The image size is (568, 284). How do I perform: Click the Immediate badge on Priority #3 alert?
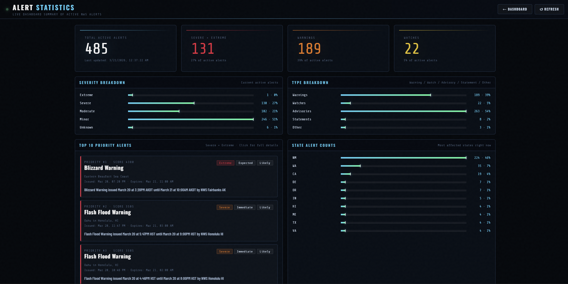pyautogui.click(x=245, y=252)
